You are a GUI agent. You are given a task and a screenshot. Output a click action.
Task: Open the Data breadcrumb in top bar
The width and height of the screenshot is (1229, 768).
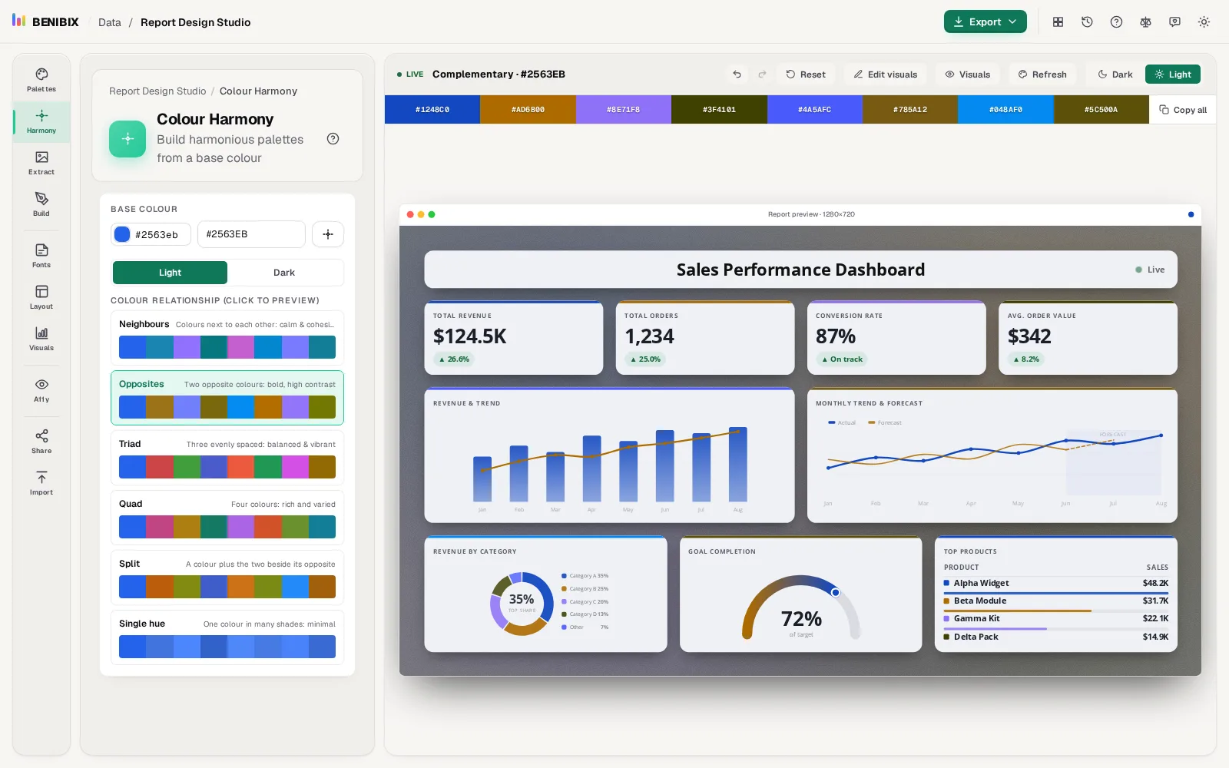(110, 22)
